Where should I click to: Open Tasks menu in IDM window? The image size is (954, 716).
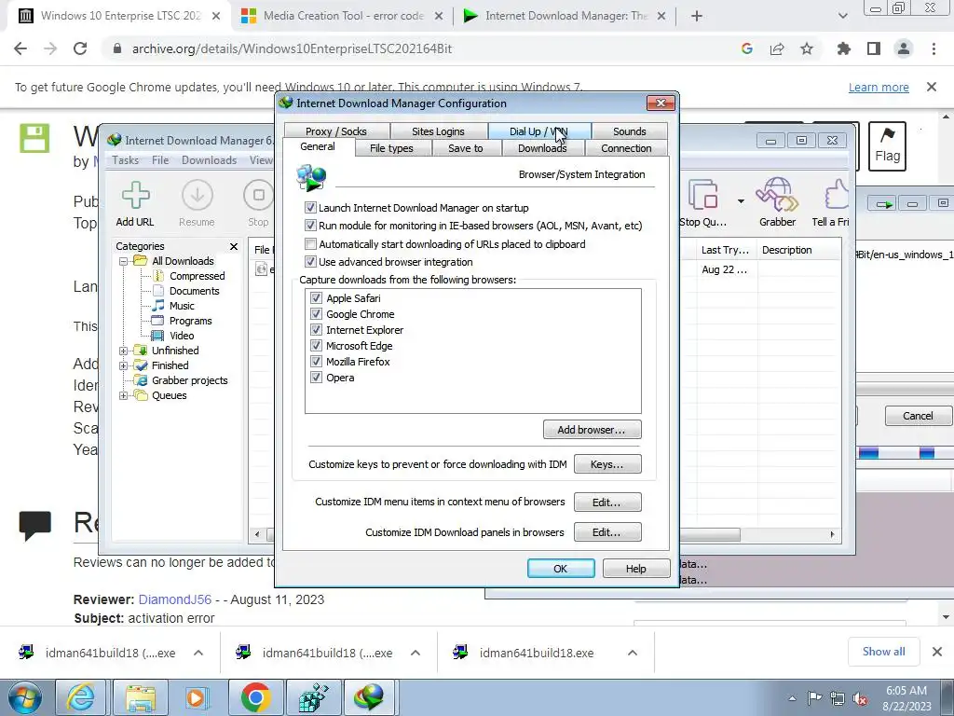[x=126, y=160]
